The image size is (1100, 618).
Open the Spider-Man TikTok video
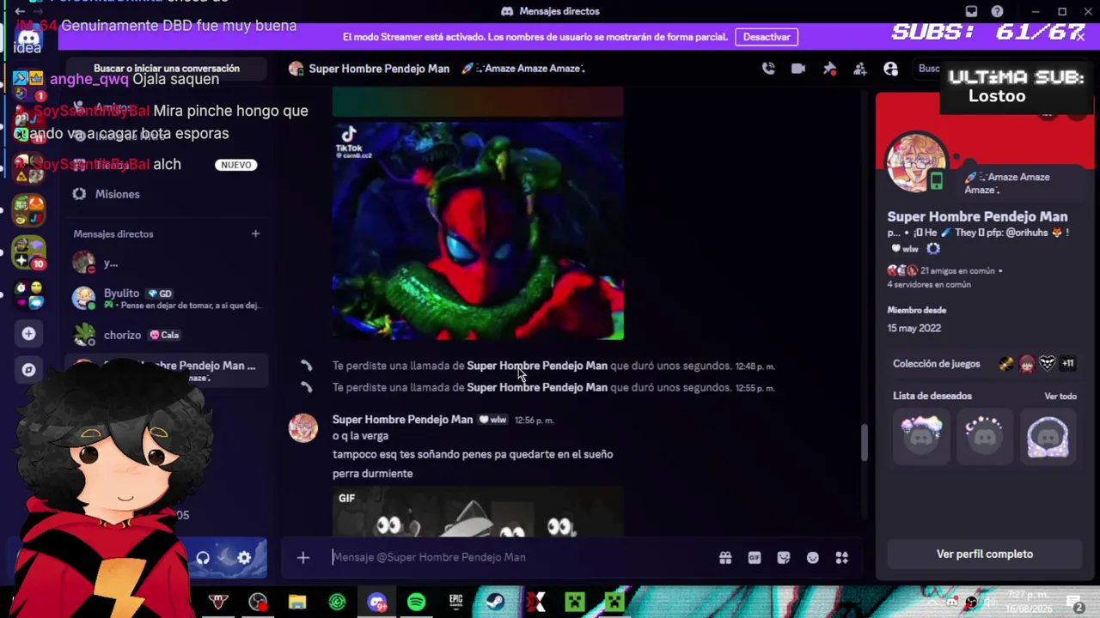[478, 231]
